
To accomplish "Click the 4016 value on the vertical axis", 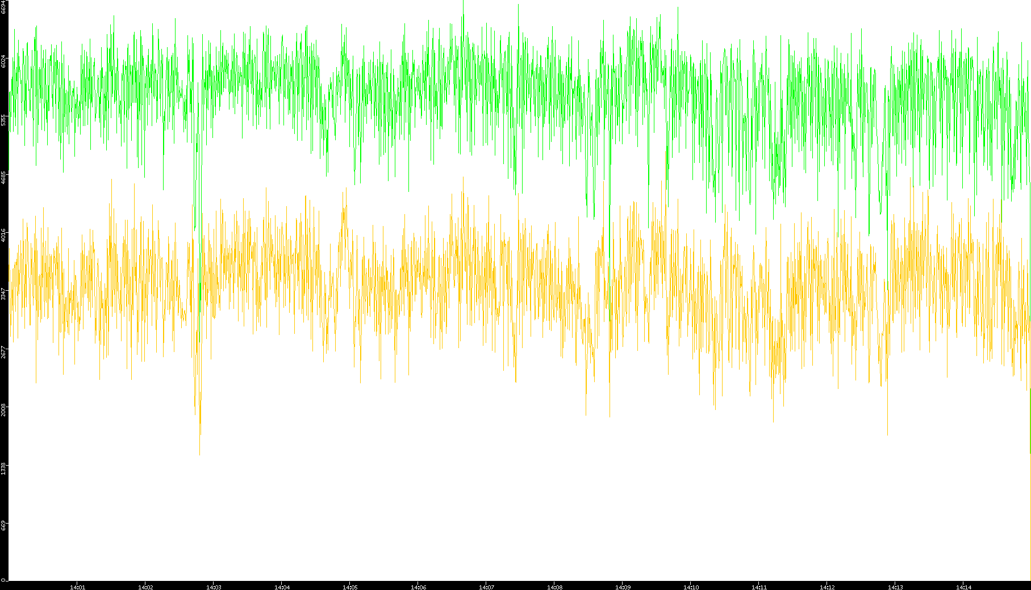I will (3, 236).
